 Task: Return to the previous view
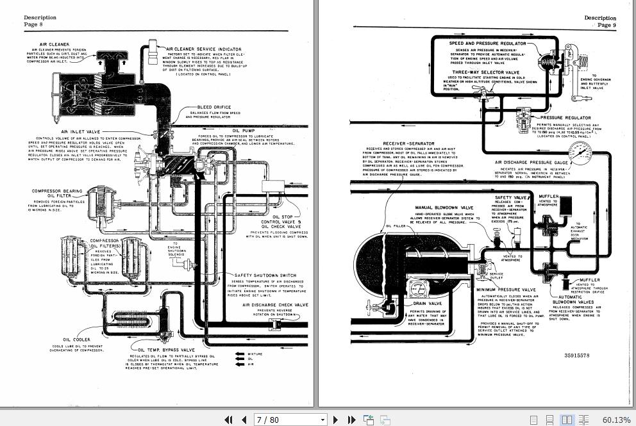369,420
